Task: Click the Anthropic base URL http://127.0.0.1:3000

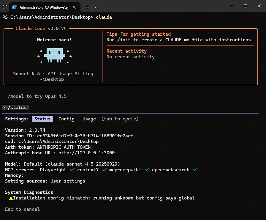Action: [x=86, y=153]
